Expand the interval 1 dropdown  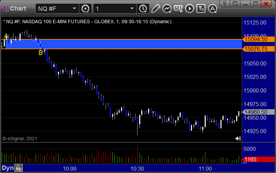132,9
